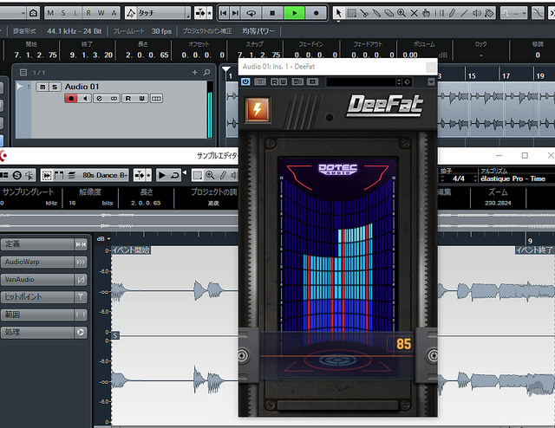Select the Play speaker tool in main toolbar
The width and height of the screenshot is (555, 428).
click(x=477, y=14)
